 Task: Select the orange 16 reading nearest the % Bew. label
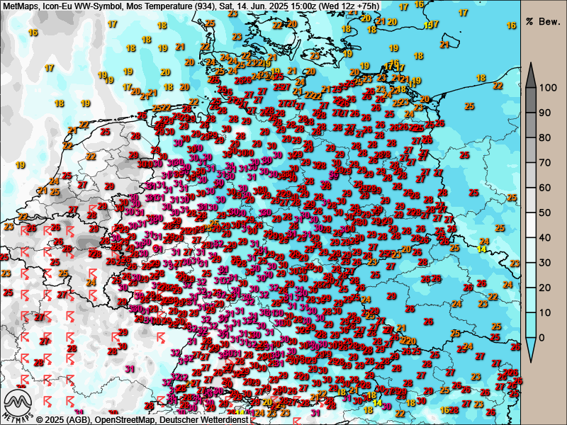511,25
